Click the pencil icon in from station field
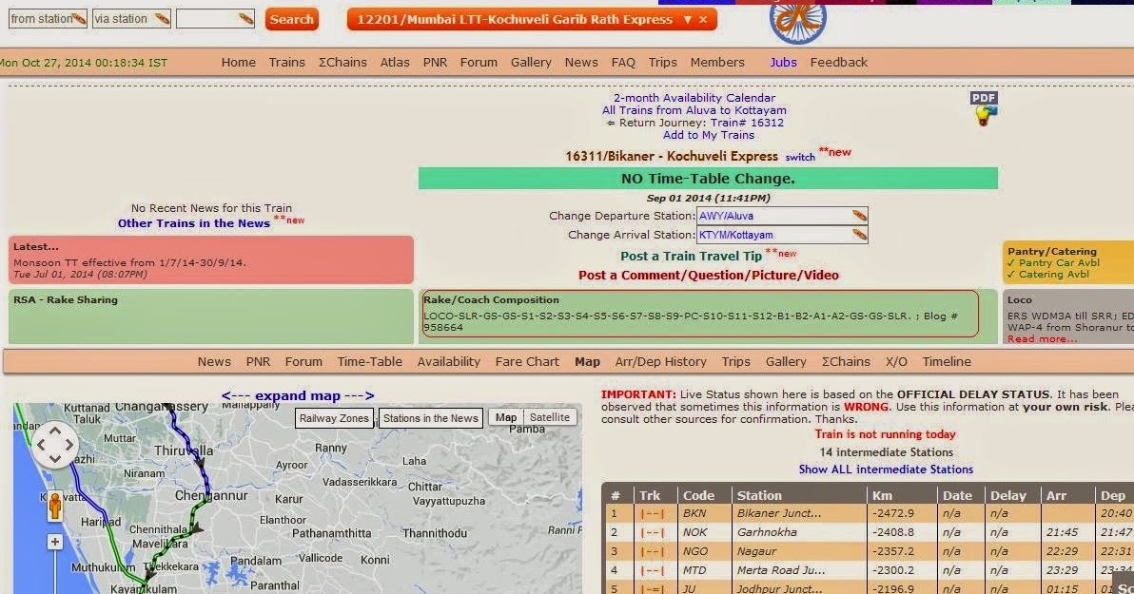 pos(79,19)
